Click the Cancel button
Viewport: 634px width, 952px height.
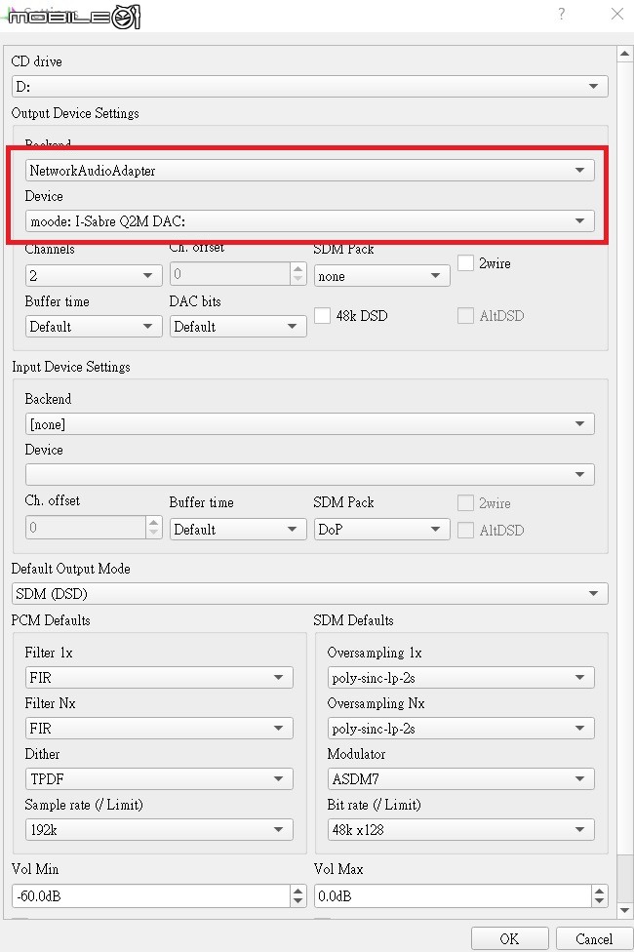tap(593, 938)
